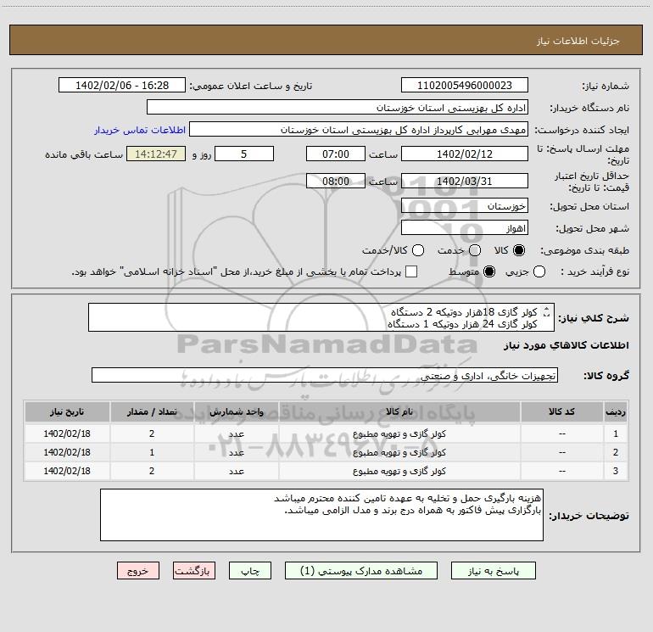Viewport: 653px width, 632px height.
Task: Choose the جزیی purchase process option
Action: [539, 271]
